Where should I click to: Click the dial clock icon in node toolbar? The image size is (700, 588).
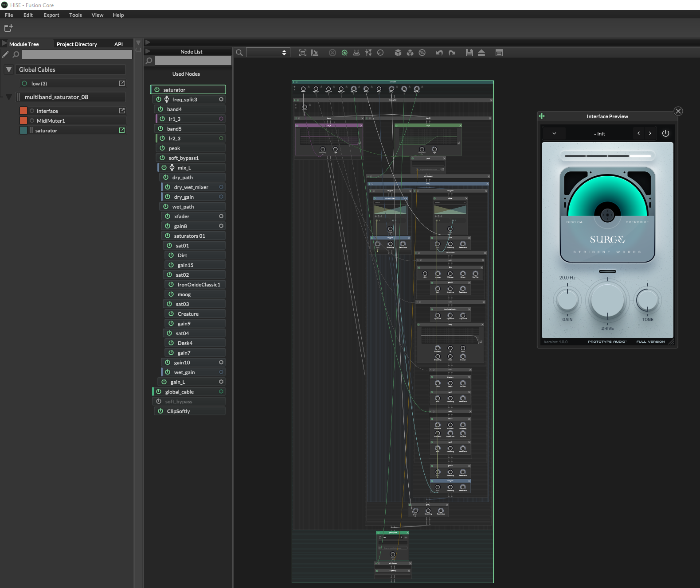coord(380,53)
